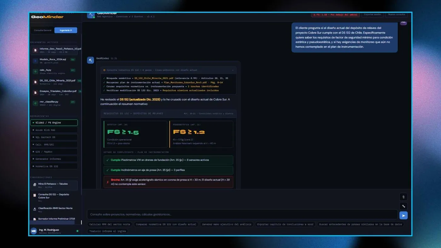Click the Pseudoestática FS ≥ 1.2 card
Image resolution: width=441 pixels, height=248 pixels.
[x=201, y=134]
